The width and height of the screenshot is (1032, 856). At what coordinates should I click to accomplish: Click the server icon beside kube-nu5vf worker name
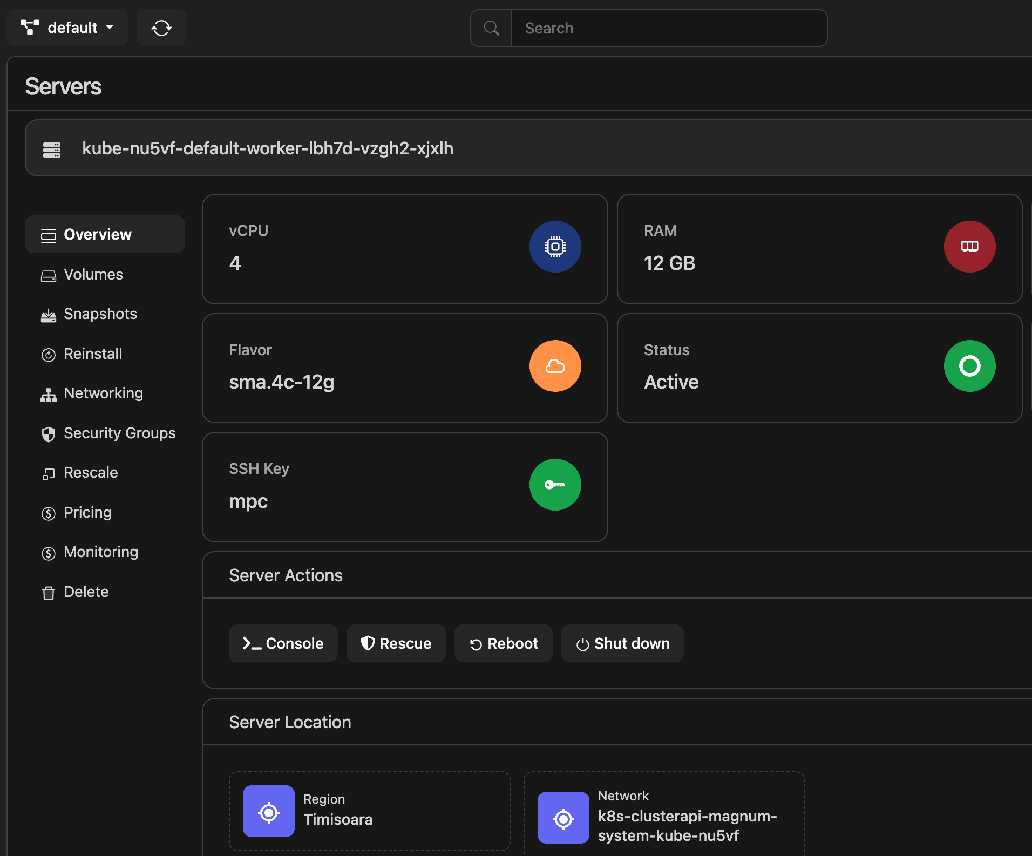(x=52, y=148)
